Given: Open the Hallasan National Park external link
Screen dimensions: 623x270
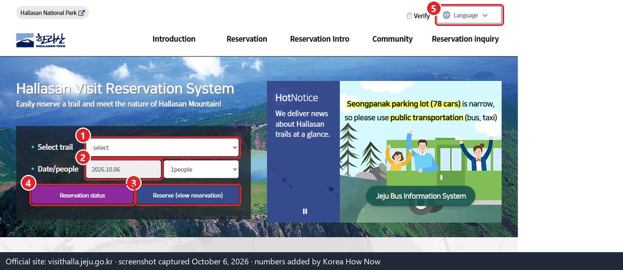Looking at the screenshot, I should [52, 13].
